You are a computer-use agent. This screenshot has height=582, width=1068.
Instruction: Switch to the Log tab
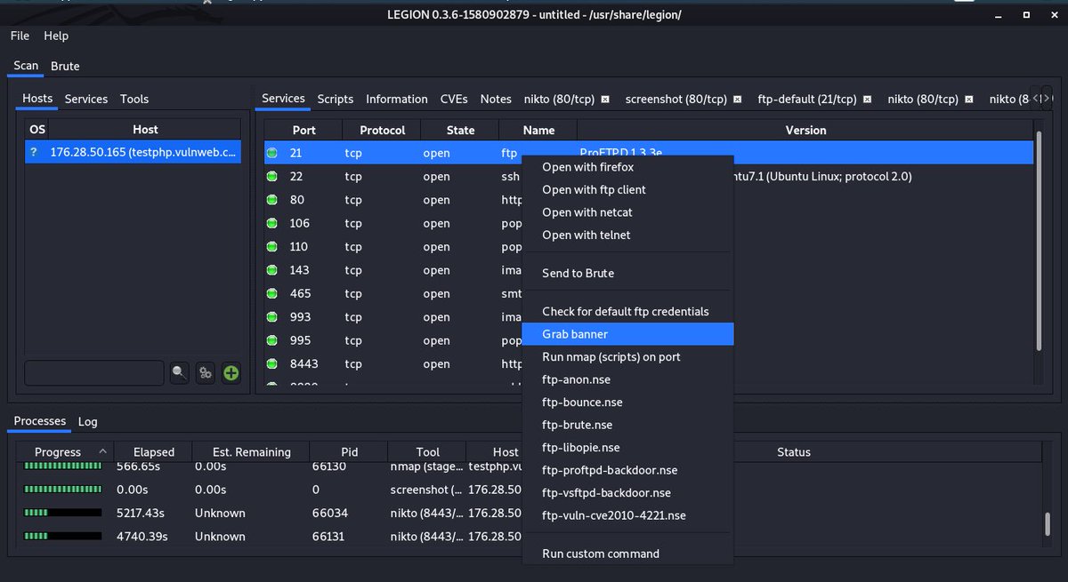tap(87, 421)
